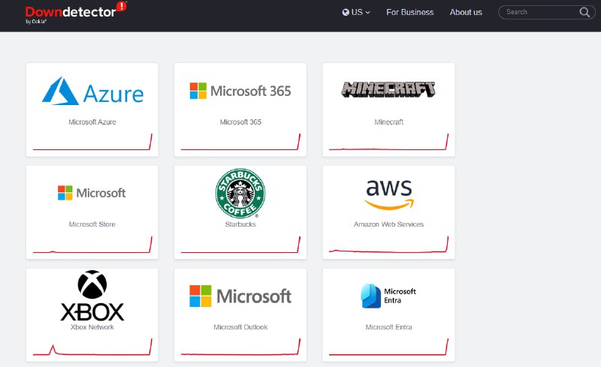Open the Xbox Network label link
The height and width of the screenshot is (367, 601).
click(x=92, y=326)
